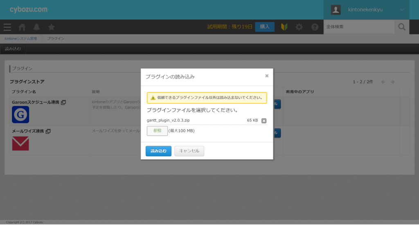Click the 全体検索 search field
419x225 pixels.
tap(359, 27)
